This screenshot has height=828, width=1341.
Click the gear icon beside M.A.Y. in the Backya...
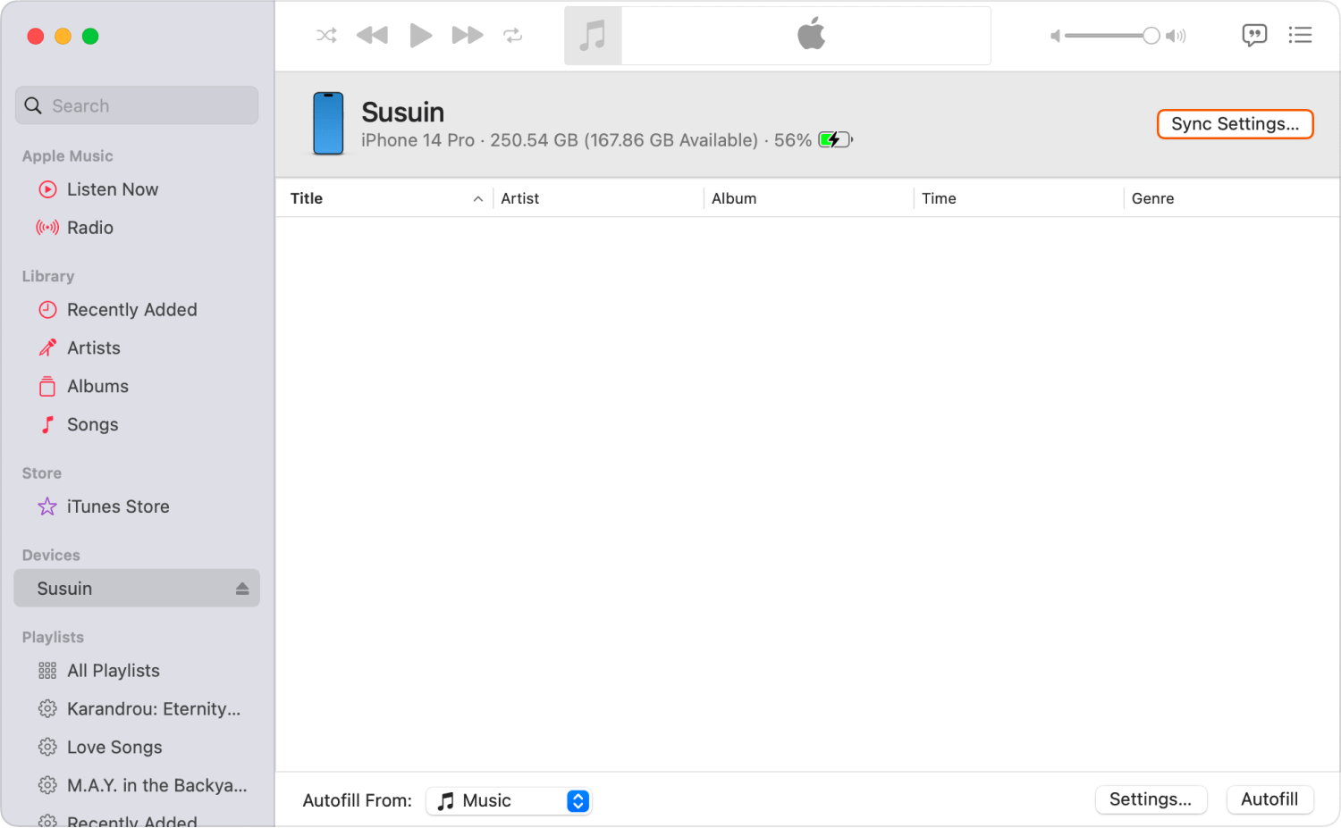pyautogui.click(x=47, y=786)
